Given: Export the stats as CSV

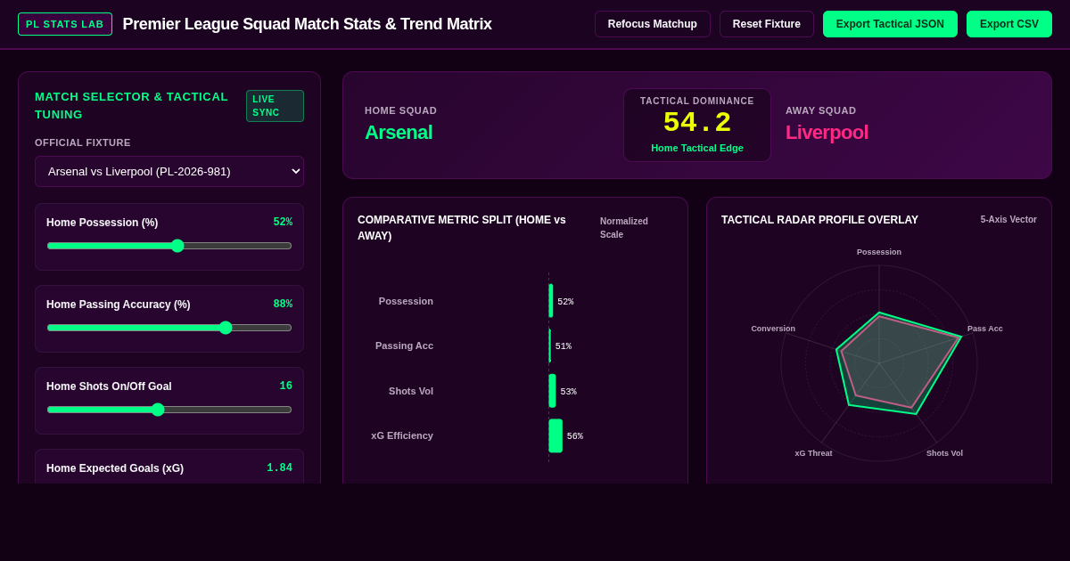Looking at the screenshot, I should [x=1009, y=24].
